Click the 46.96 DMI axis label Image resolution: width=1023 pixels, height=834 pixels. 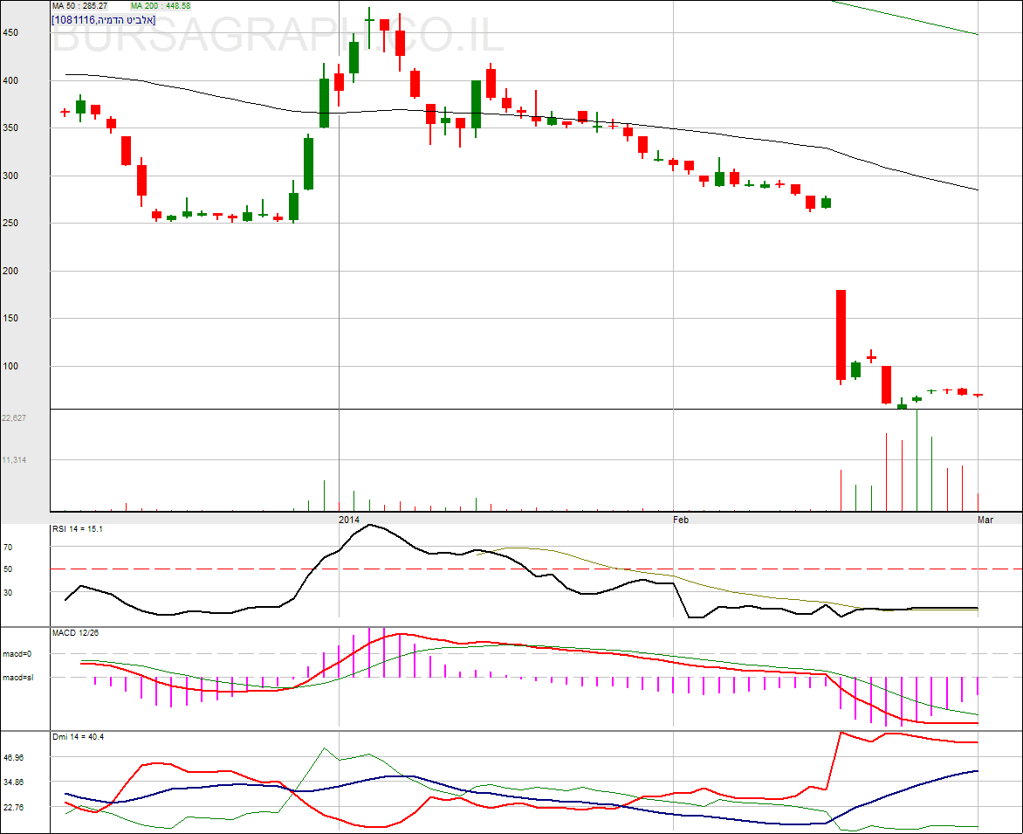pyautogui.click(x=14, y=758)
